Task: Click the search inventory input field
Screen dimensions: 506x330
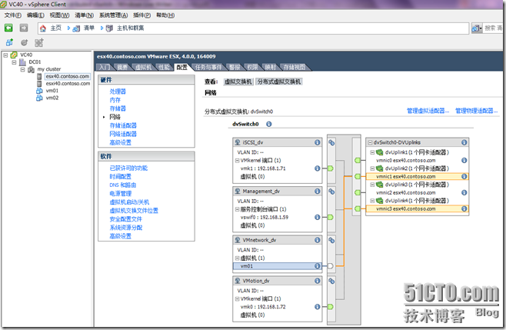Action: pyautogui.click(x=493, y=28)
